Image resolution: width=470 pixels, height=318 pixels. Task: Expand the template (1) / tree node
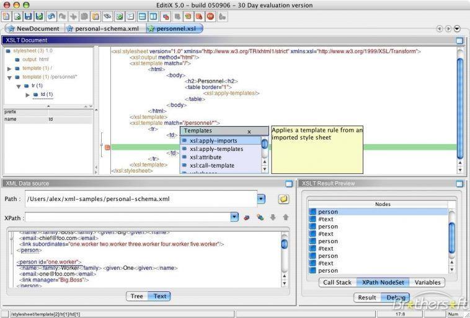9,69
